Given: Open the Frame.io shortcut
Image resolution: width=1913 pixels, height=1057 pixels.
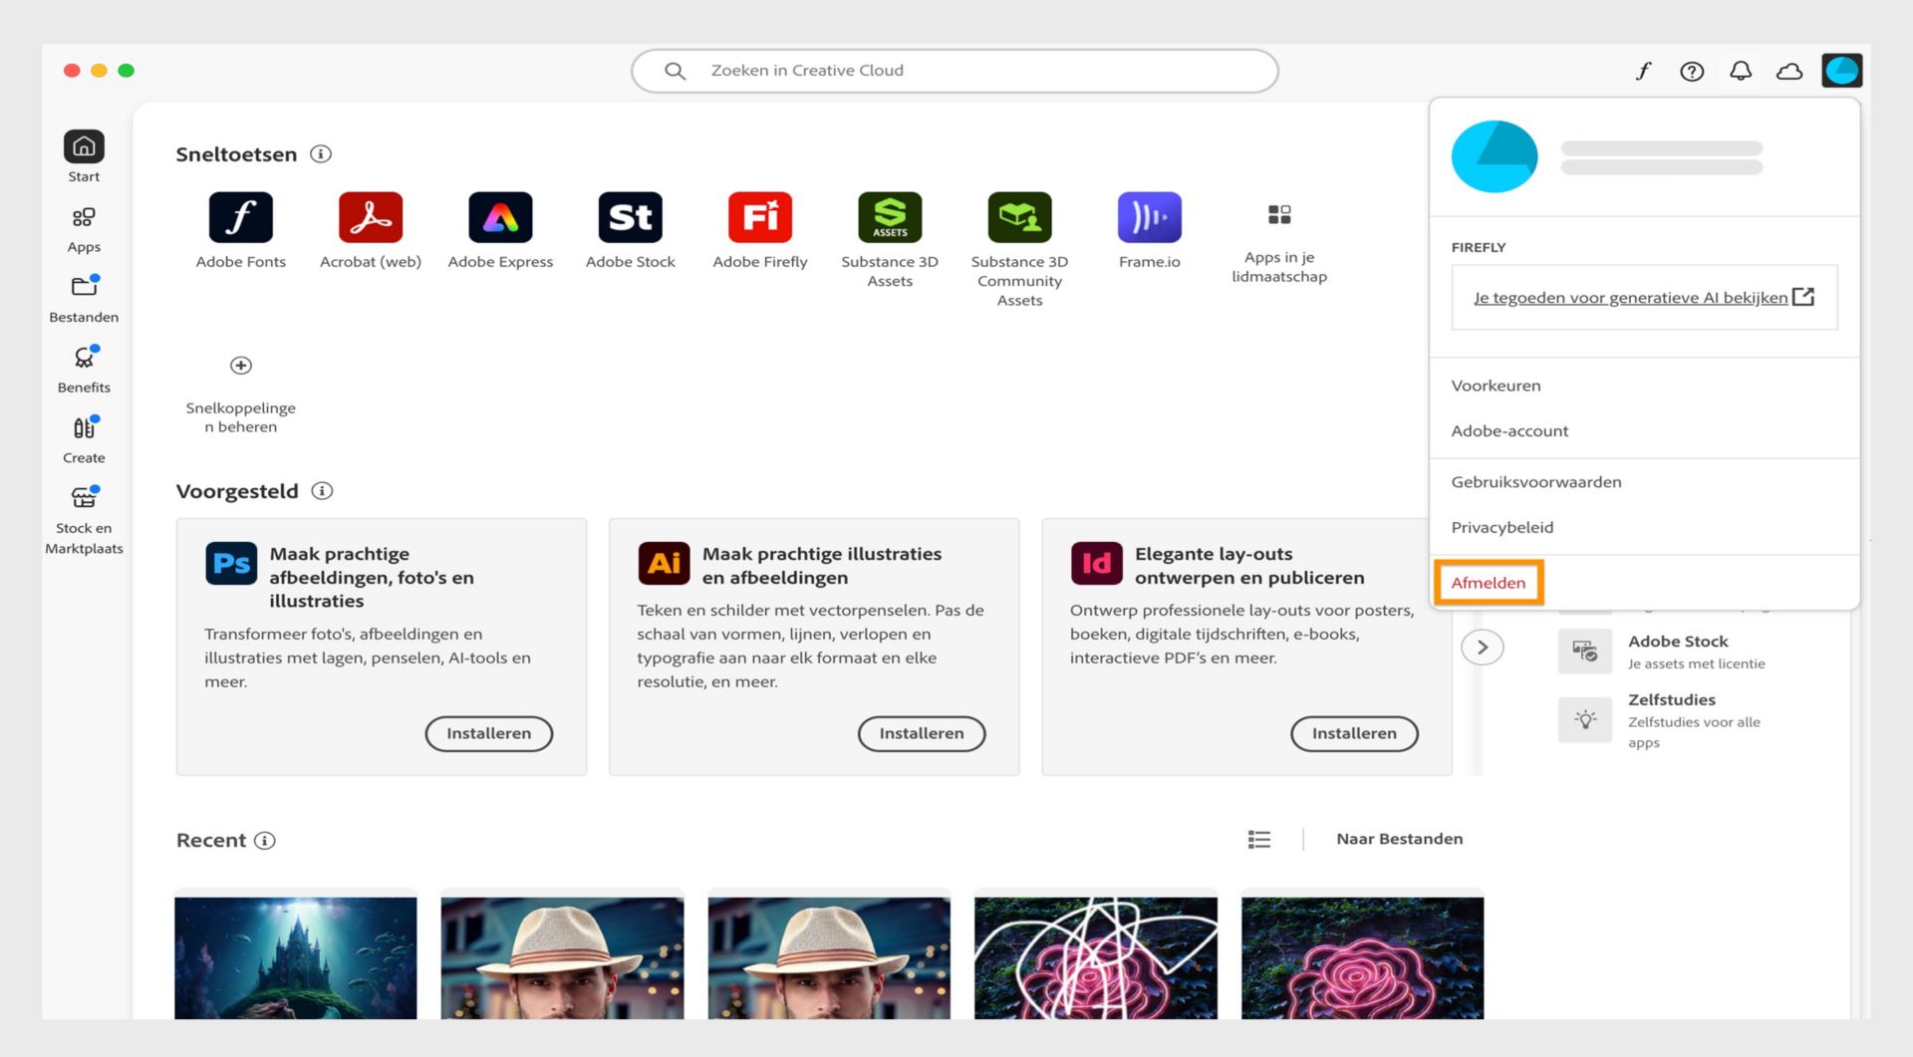Looking at the screenshot, I should 1149,217.
